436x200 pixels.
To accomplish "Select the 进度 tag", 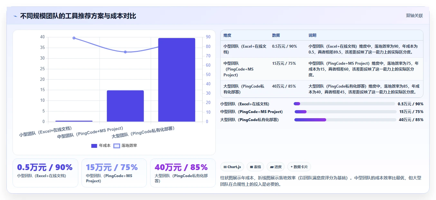I will point(276,167).
